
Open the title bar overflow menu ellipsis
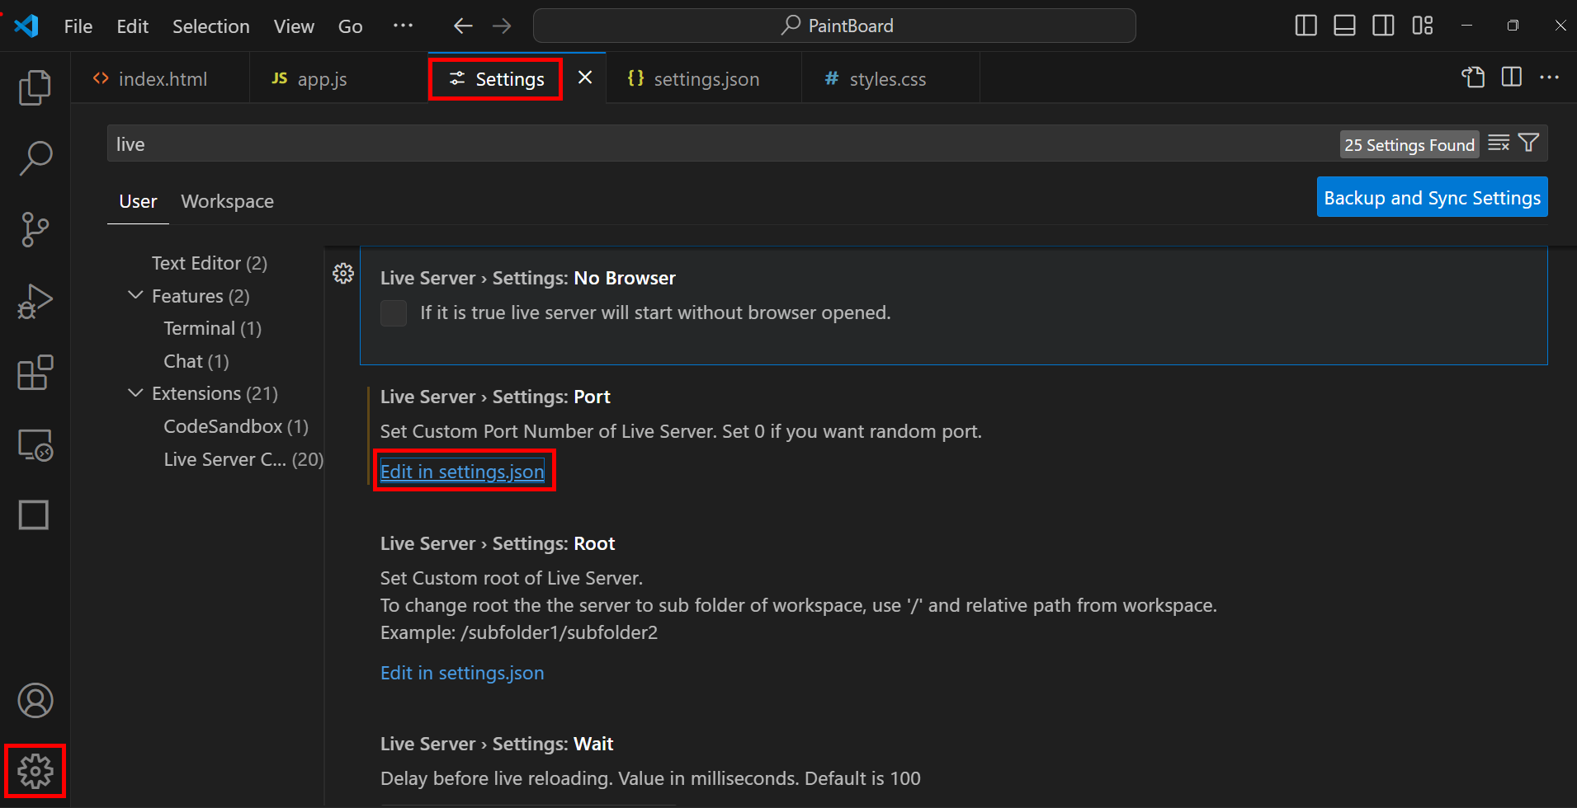403,26
